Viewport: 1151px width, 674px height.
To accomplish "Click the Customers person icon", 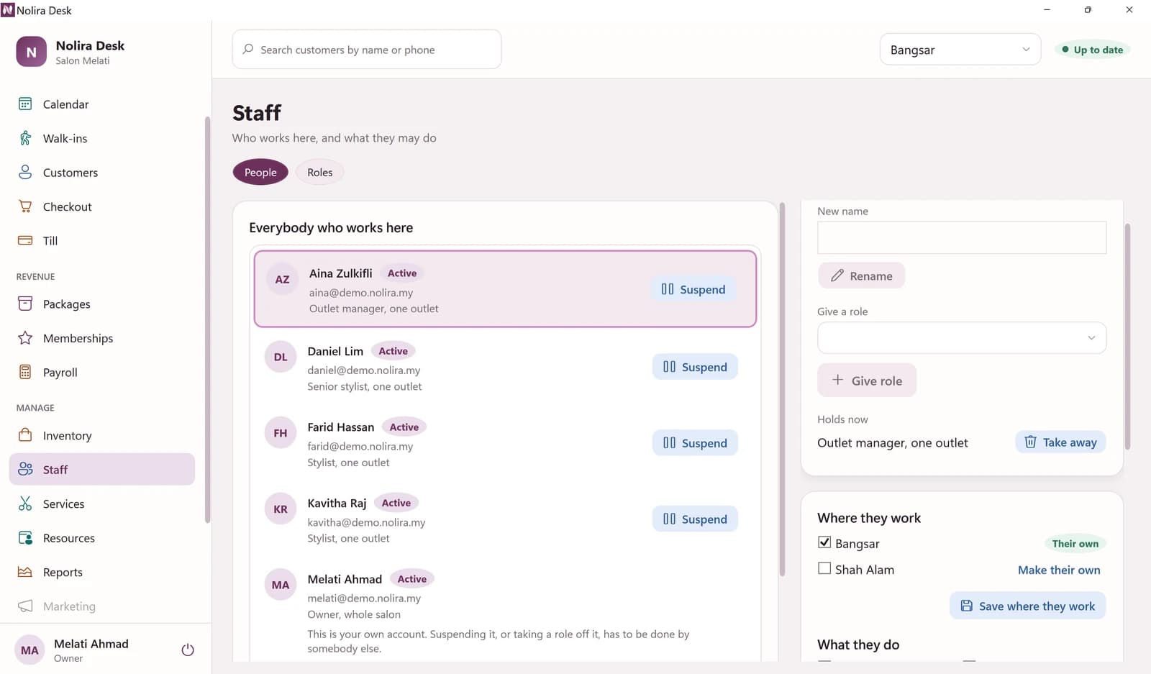I will [x=25, y=172].
